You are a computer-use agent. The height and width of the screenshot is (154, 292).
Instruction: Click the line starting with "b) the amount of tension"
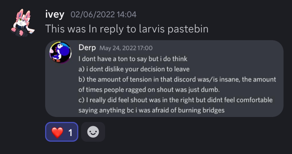[177, 79]
